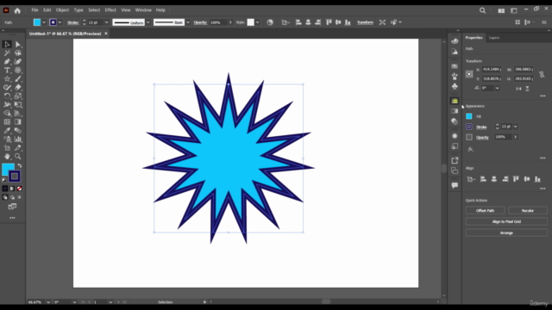Select the Star shape tool
The width and height of the screenshot is (552, 310).
[7, 78]
